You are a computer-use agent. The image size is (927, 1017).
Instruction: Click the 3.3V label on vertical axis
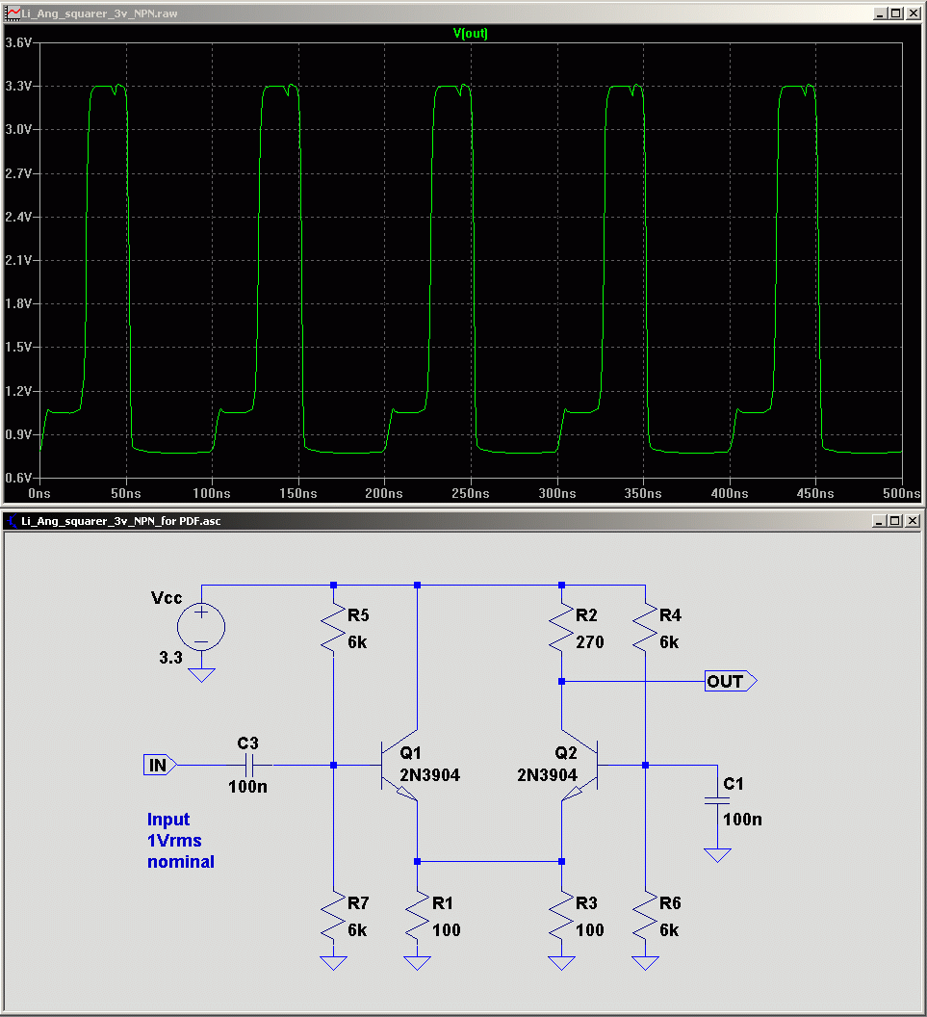[x=18, y=87]
